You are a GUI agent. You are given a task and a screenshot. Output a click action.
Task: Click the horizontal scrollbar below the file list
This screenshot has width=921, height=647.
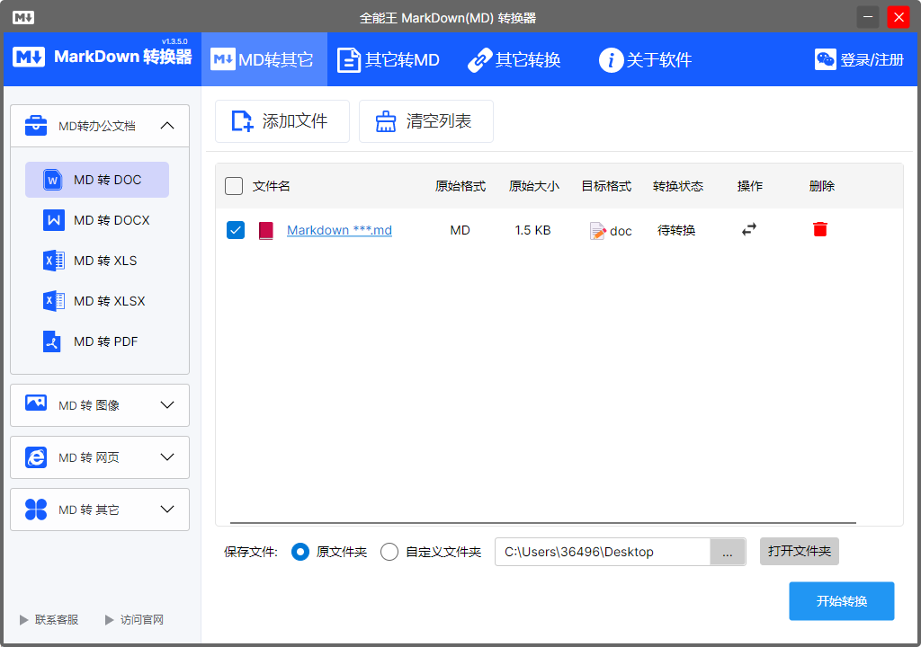[542, 522]
